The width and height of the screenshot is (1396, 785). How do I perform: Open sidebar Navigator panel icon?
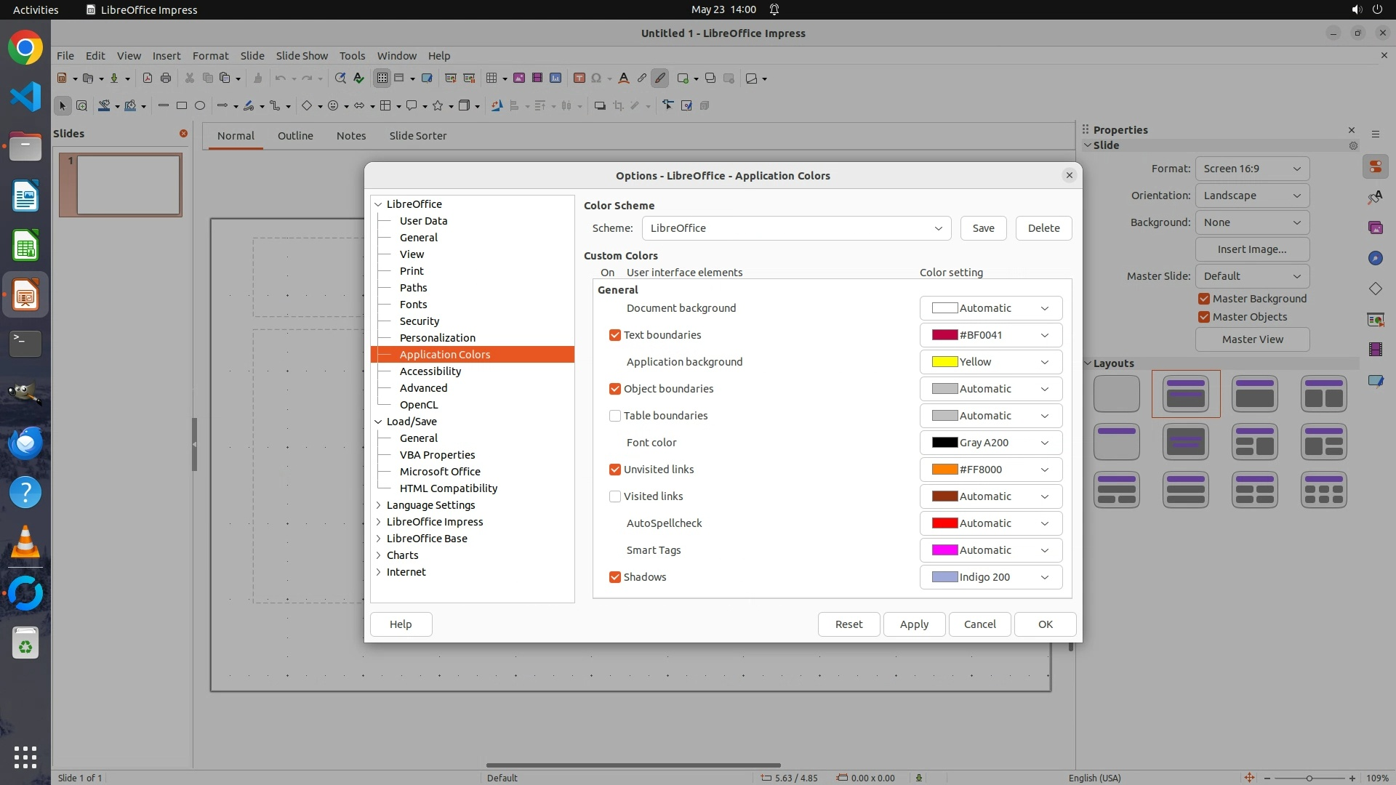pyautogui.click(x=1375, y=258)
